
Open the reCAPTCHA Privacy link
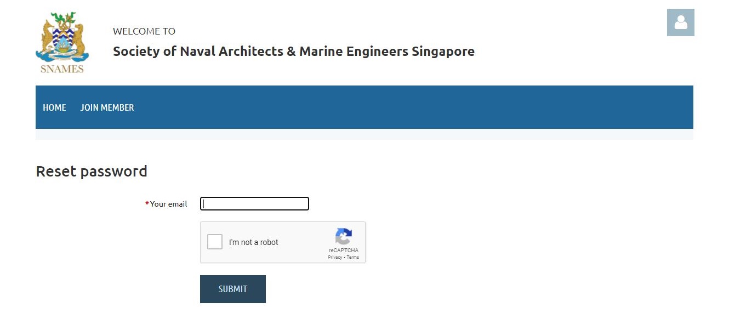click(334, 257)
